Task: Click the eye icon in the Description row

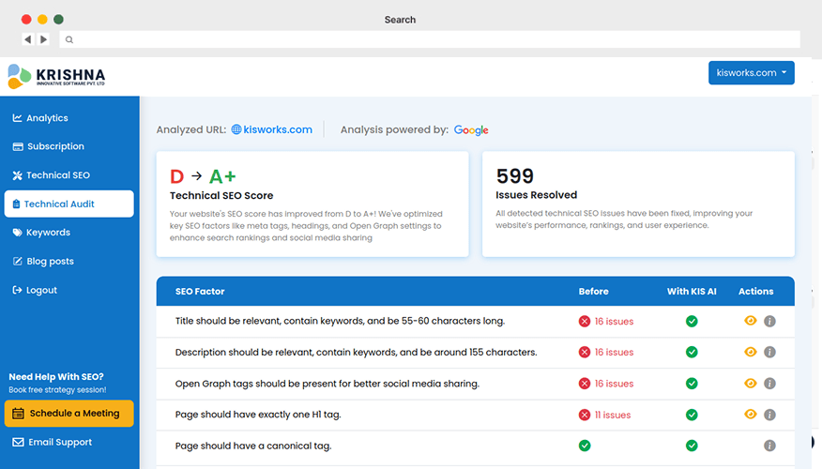Action: tap(750, 352)
